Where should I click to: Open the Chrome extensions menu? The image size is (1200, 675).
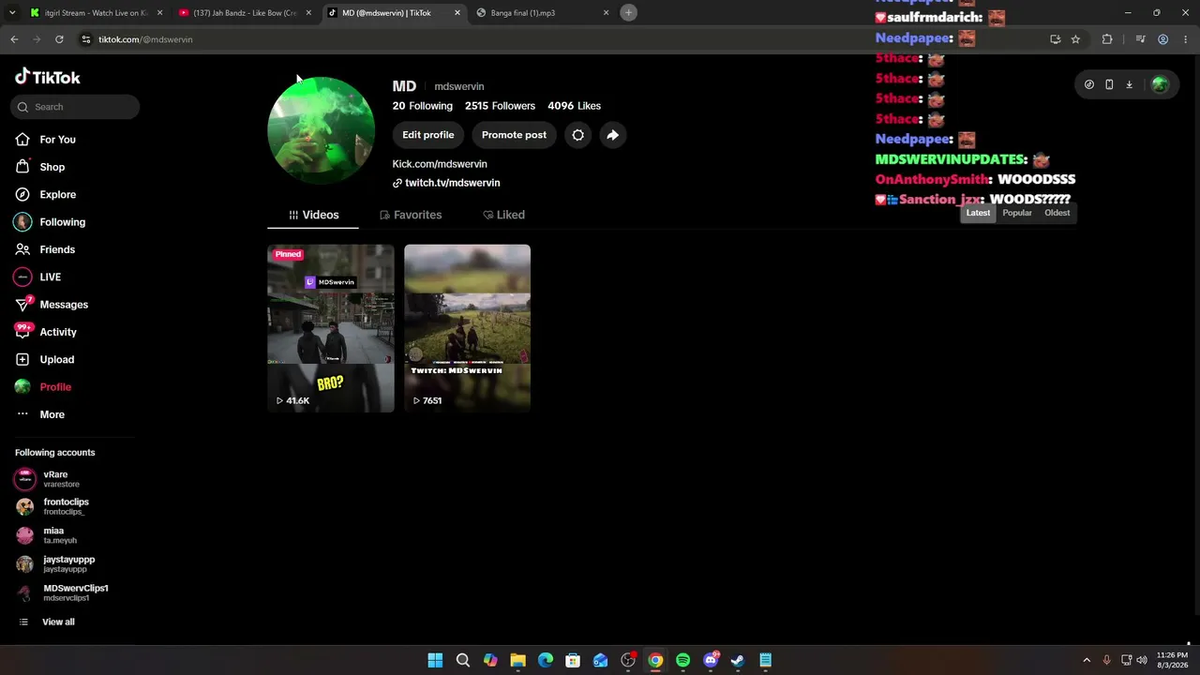coord(1107,39)
